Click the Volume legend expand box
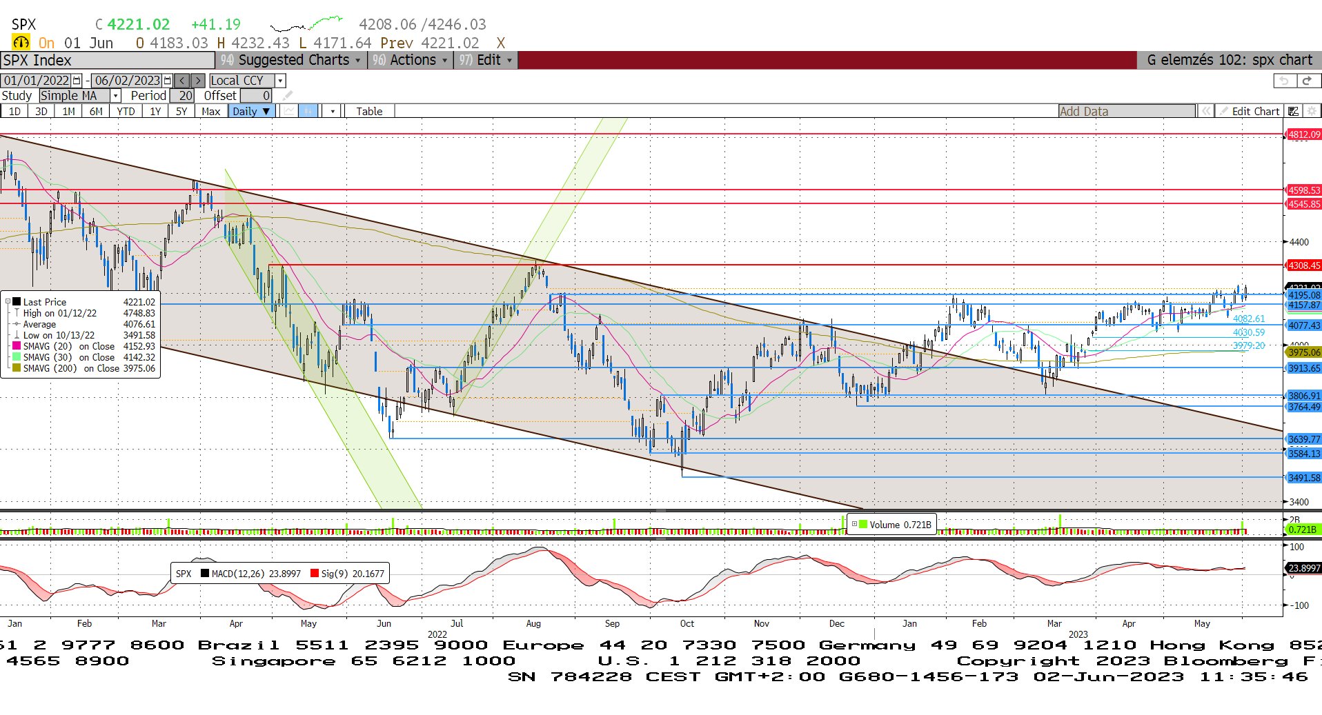The image size is (1322, 715). [x=854, y=525]
